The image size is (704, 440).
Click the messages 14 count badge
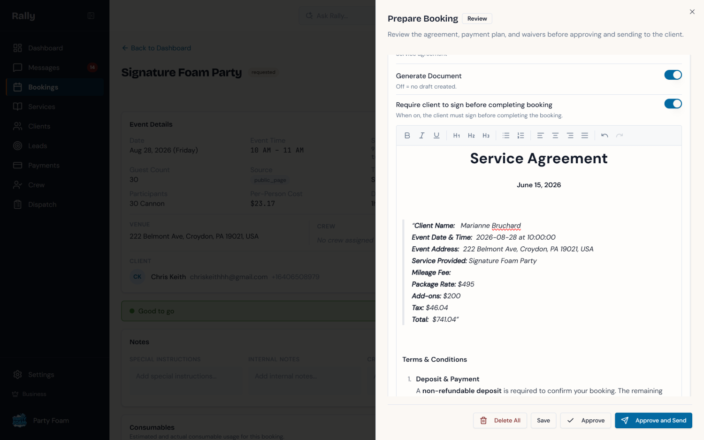[x=92, y=68]
